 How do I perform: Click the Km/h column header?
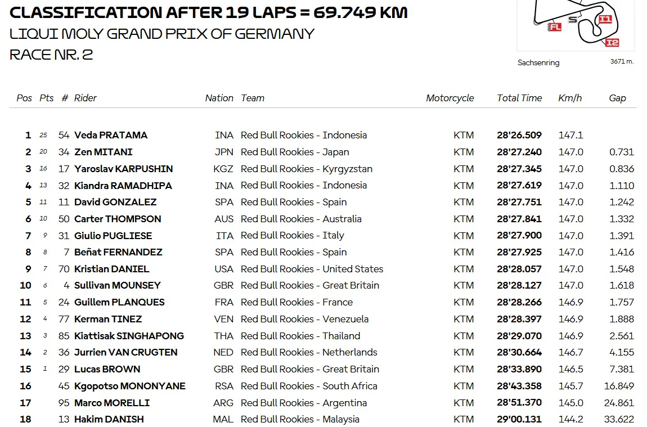coord(570,98)
